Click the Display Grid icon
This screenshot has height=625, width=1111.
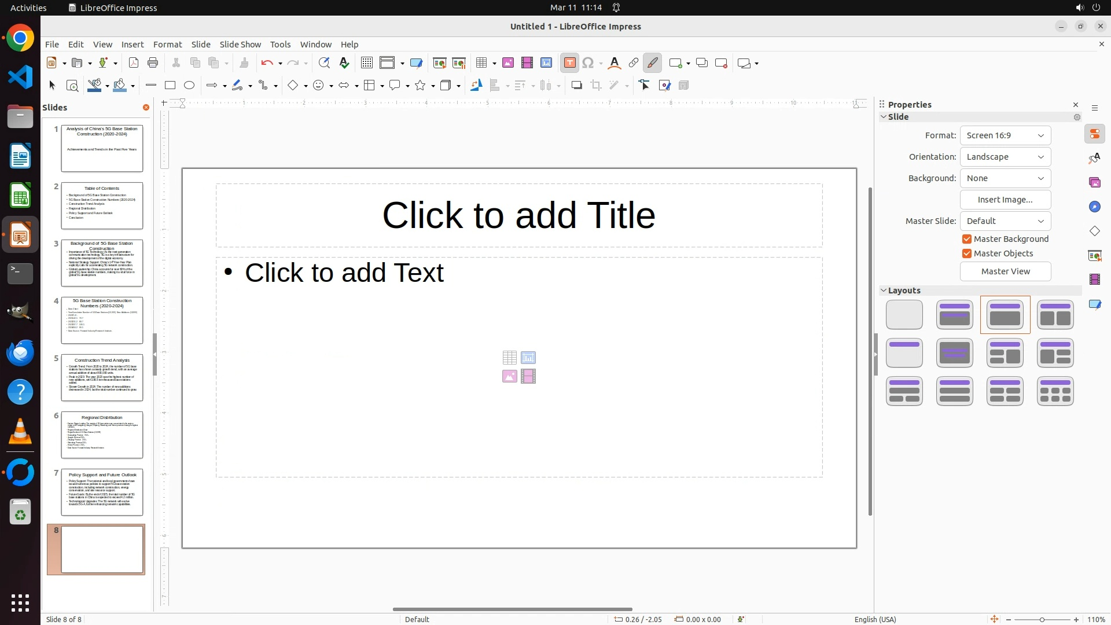point(367,63)
